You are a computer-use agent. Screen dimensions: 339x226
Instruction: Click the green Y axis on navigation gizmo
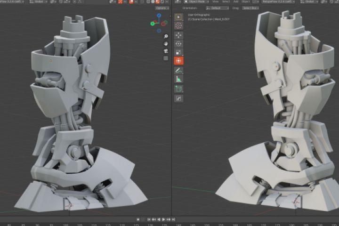153,24
